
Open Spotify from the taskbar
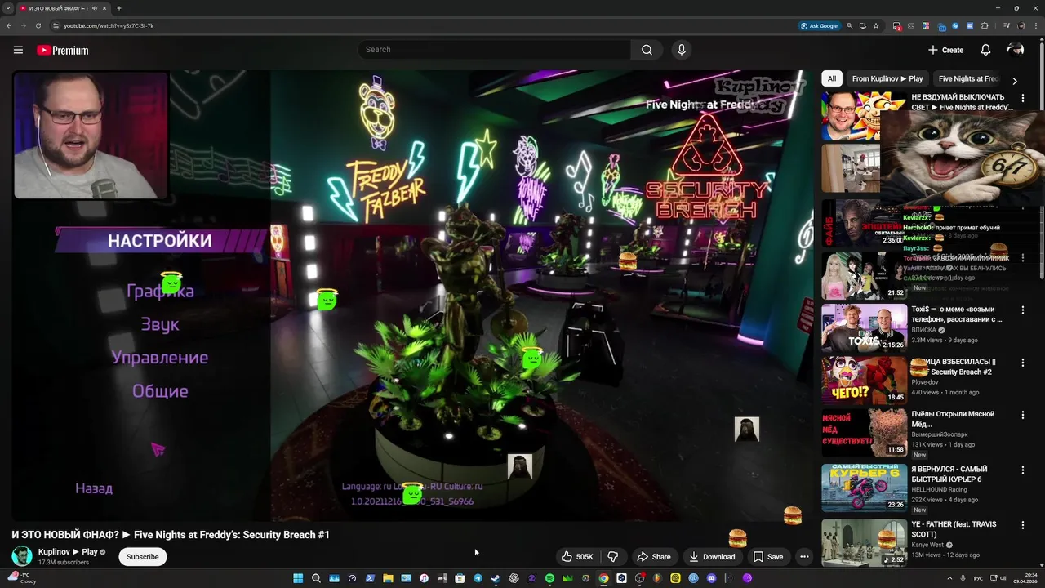coord(549,578)
